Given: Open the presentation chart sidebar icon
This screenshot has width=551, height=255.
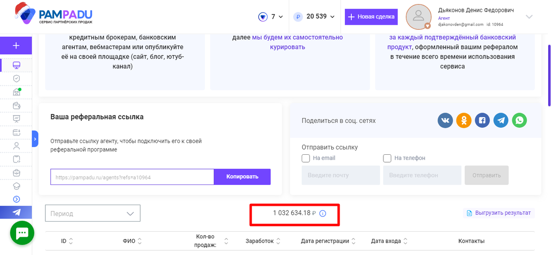Looking at the screenshot, I should (17, 119).
